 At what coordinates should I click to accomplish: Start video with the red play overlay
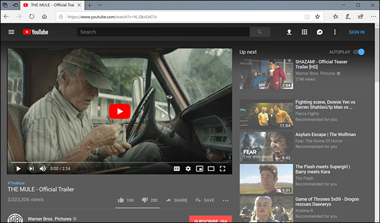point(120,111)
